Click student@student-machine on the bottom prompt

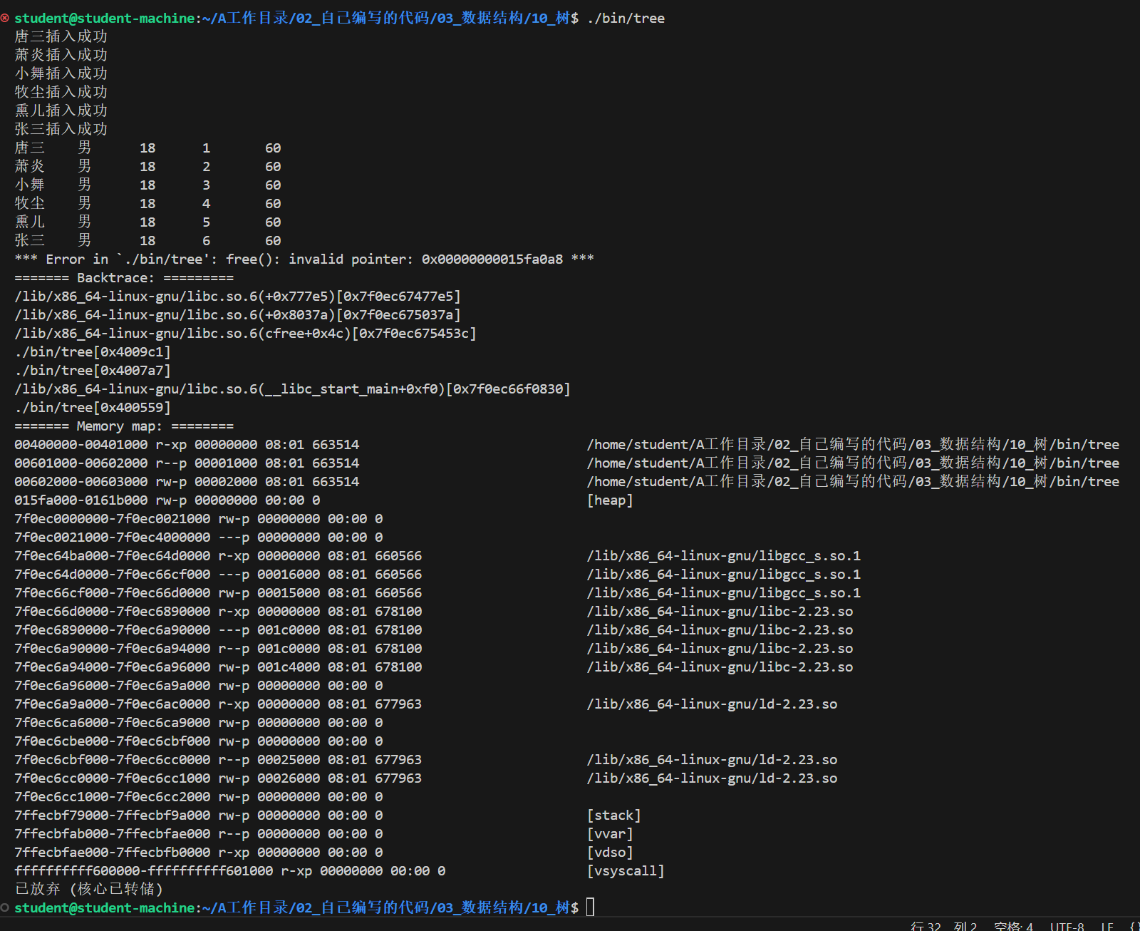[x=105, y=907]
